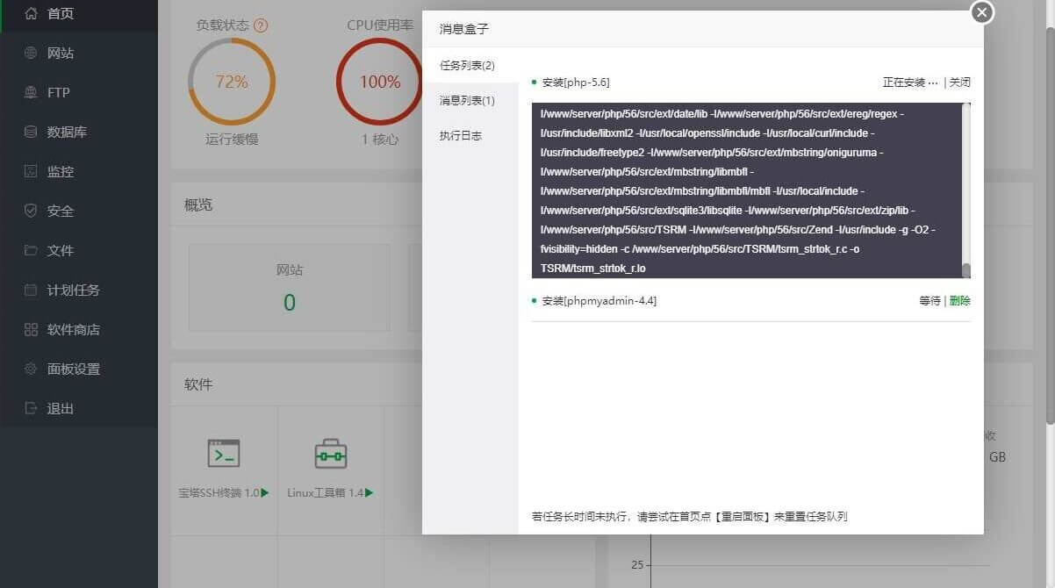Click the Files folder icon
This screenshot has height=588, width=1055.
(31, 250)
